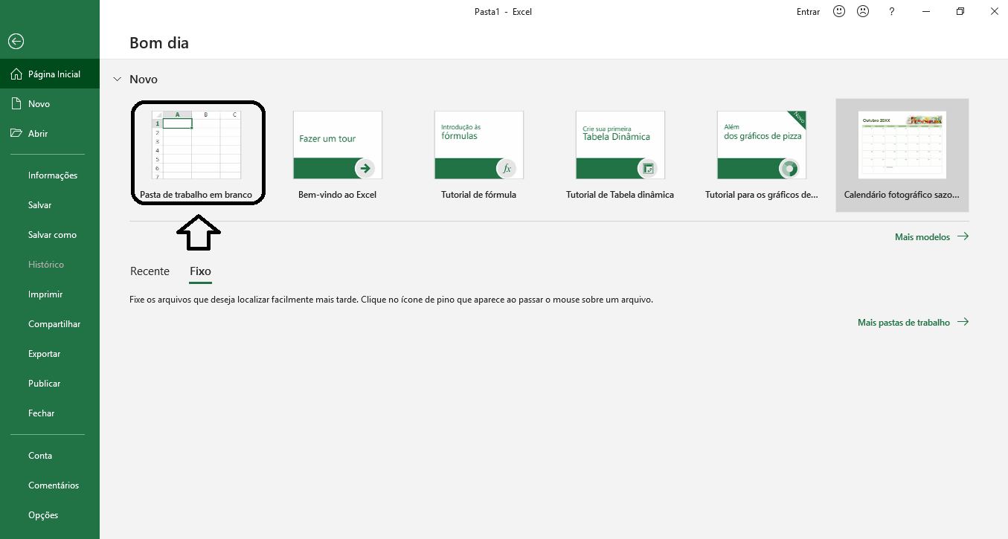The width and height of the screenshot is (1008, 539).
Task: Switch to the Recente tab
Action: [150, 271]
